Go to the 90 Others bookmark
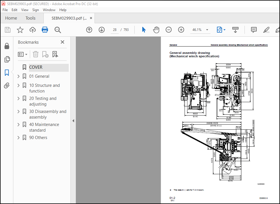Screen dimensions: 280x204 [38, 138]
